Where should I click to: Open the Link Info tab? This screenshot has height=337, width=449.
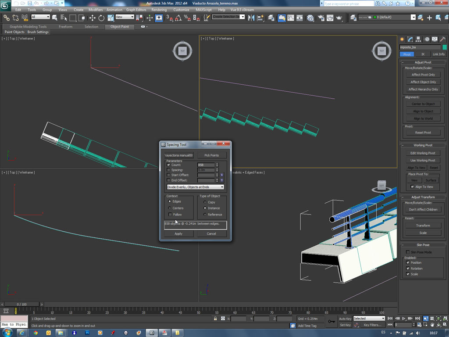(x=438, y=54)
